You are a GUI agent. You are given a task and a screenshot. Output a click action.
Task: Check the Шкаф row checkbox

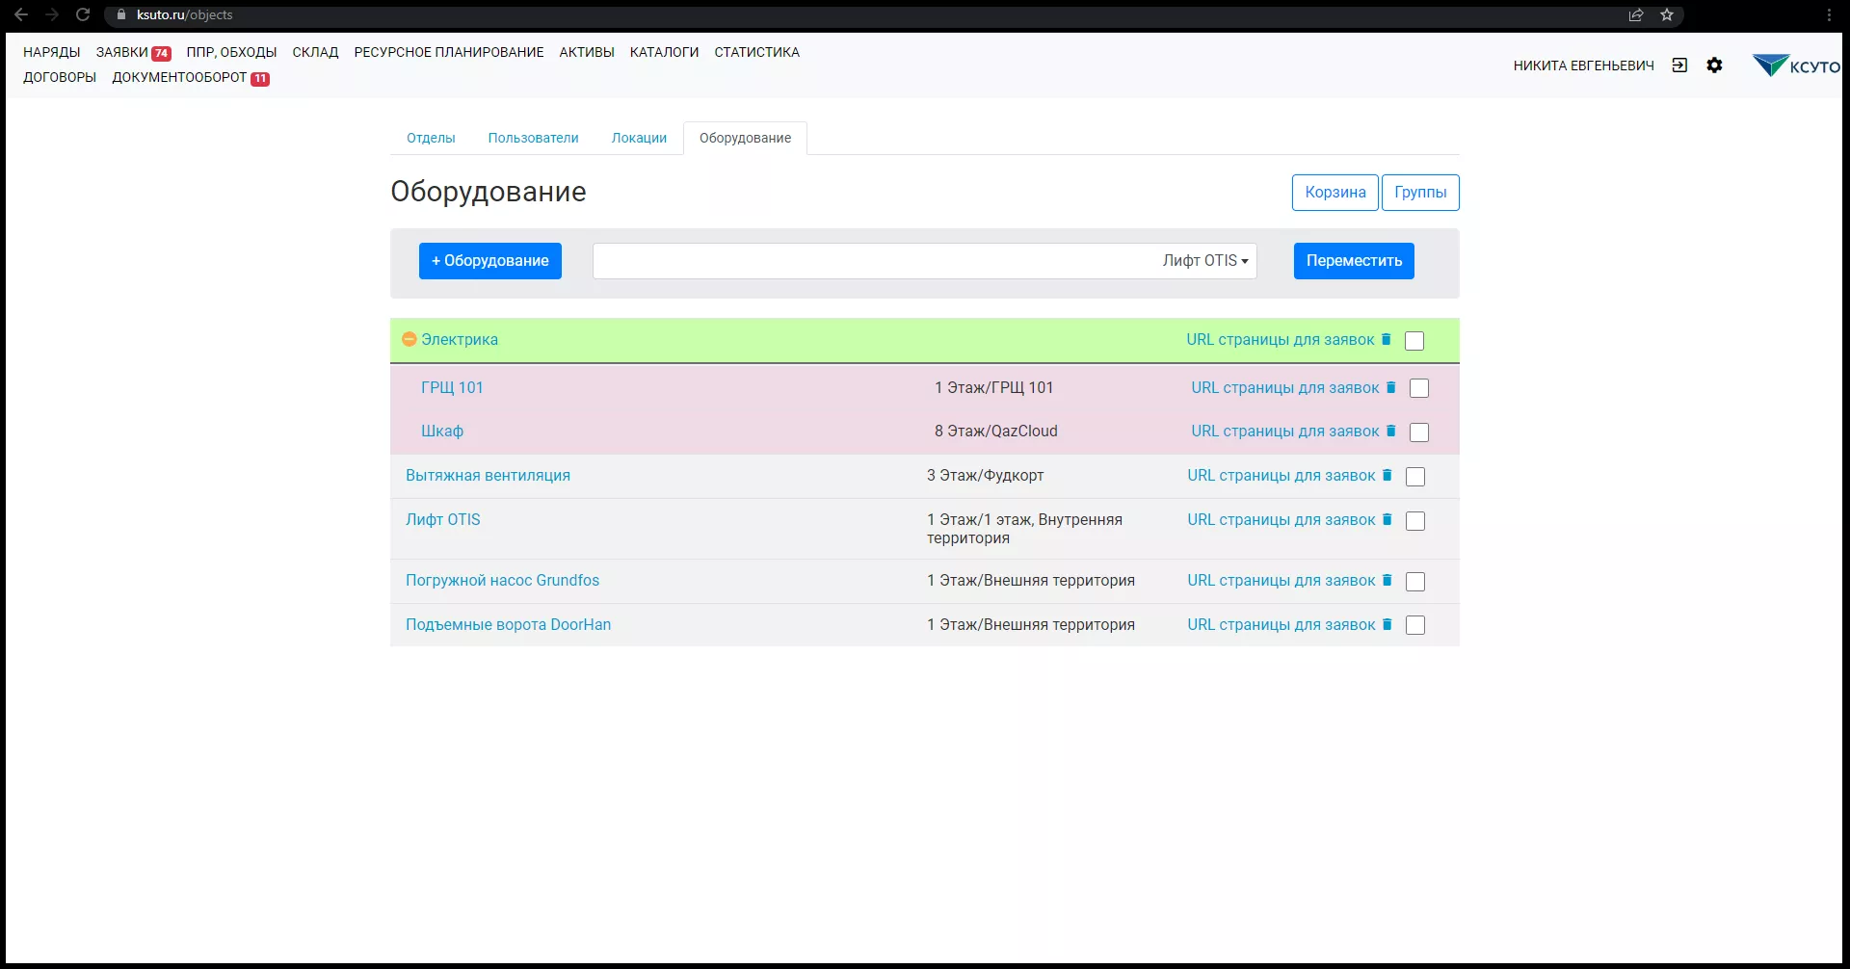pos(1419,432)
